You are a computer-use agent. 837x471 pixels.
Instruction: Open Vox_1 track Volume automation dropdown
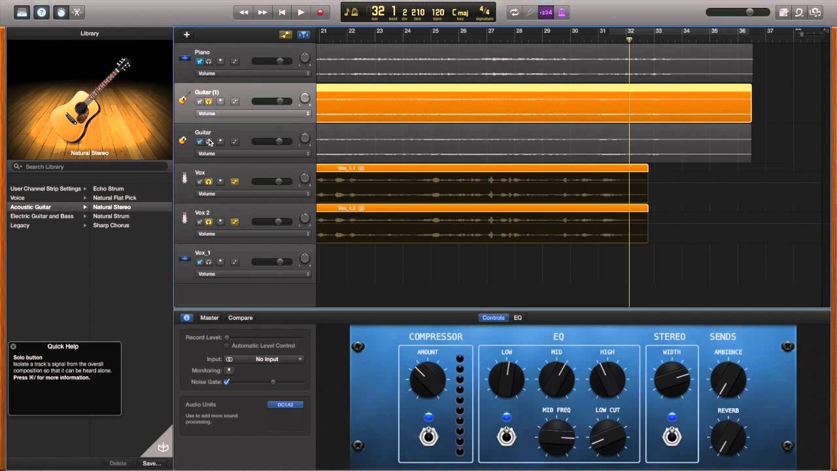click(253, 273)
